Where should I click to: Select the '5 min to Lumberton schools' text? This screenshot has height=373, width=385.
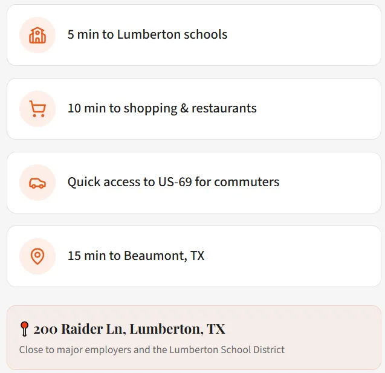[x=147, y=34]
